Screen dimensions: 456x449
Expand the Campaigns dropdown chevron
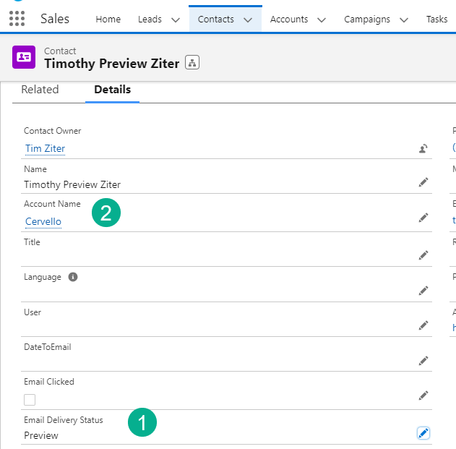click(x=404, y=20)
